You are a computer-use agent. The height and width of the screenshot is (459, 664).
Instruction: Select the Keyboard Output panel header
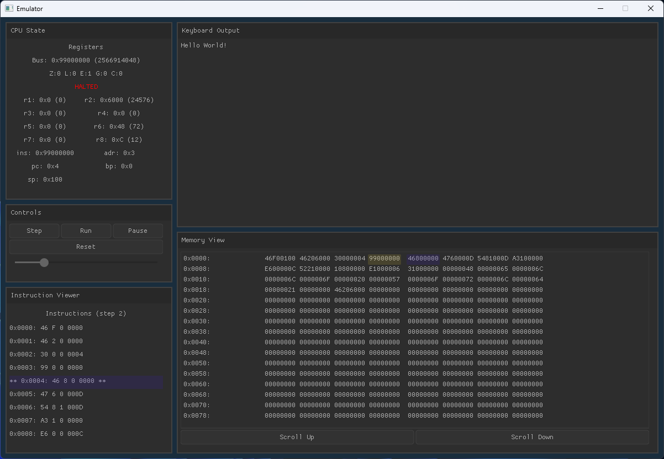pos(418,30)
